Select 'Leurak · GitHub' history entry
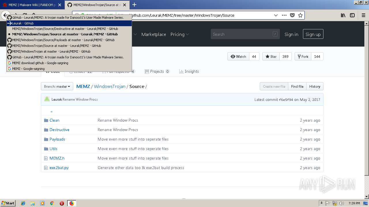The image size is (369, 207). click(69, 23)
